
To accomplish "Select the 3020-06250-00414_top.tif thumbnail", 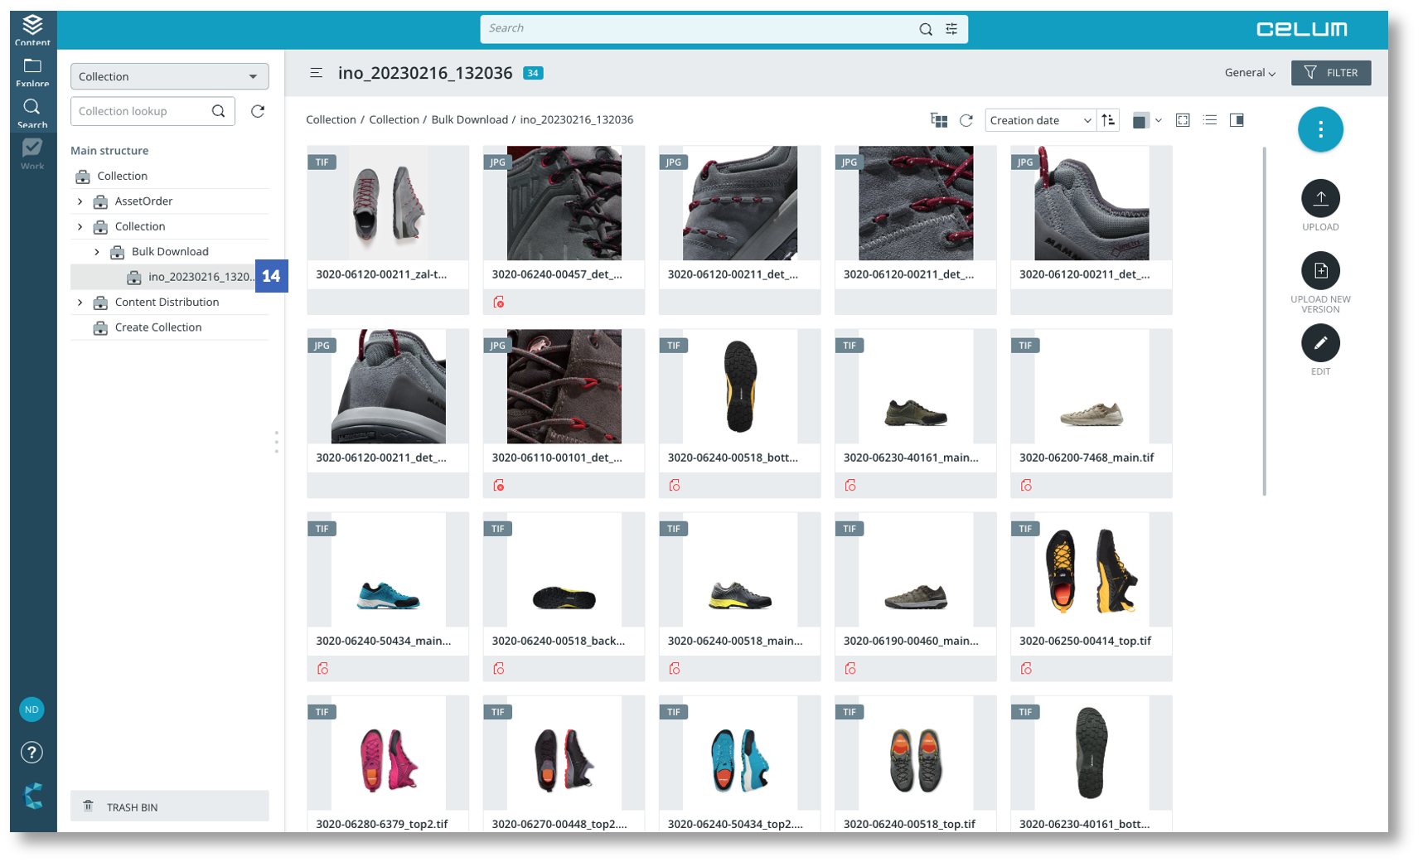I will coord(1091,569).
